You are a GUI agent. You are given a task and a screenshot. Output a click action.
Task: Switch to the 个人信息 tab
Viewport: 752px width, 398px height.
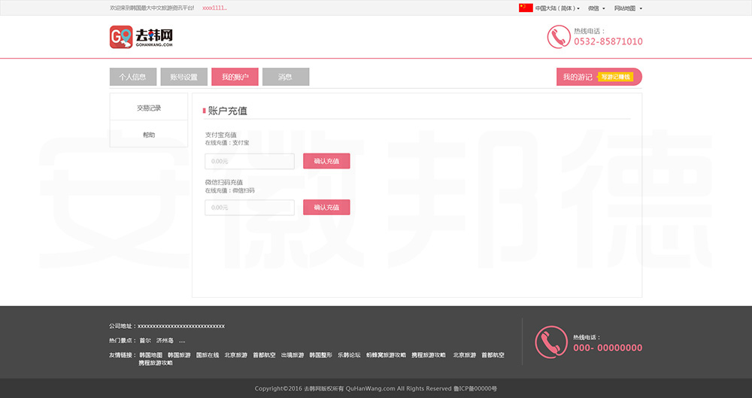click(132, 77)
